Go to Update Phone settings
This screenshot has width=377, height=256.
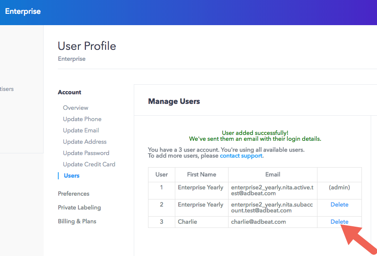(x=82, y=119)
